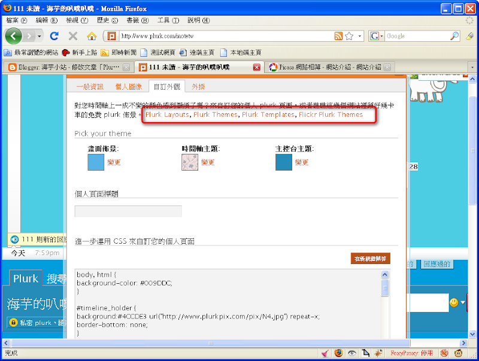Open the 遠端主頁 bookmark
The height and width of the screenshot is (361, 479).
[197, 53]
